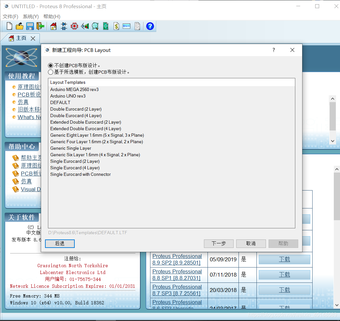Open the 帮助(H) menu
This screenshot has width=340, height=321.
52,16
